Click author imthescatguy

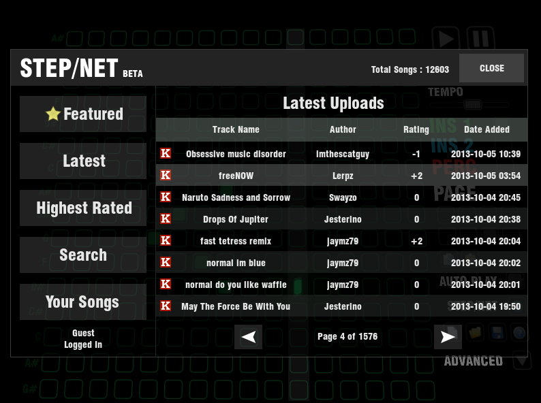point(343,154)
